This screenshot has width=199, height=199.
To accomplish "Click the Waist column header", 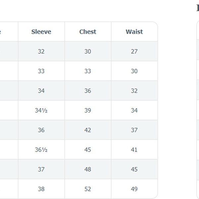I will [x=134, y=32].
